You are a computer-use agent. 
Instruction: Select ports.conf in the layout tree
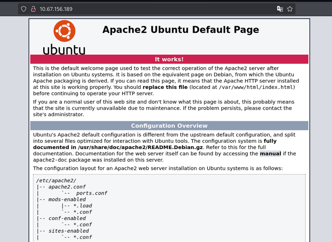point(91,193)
